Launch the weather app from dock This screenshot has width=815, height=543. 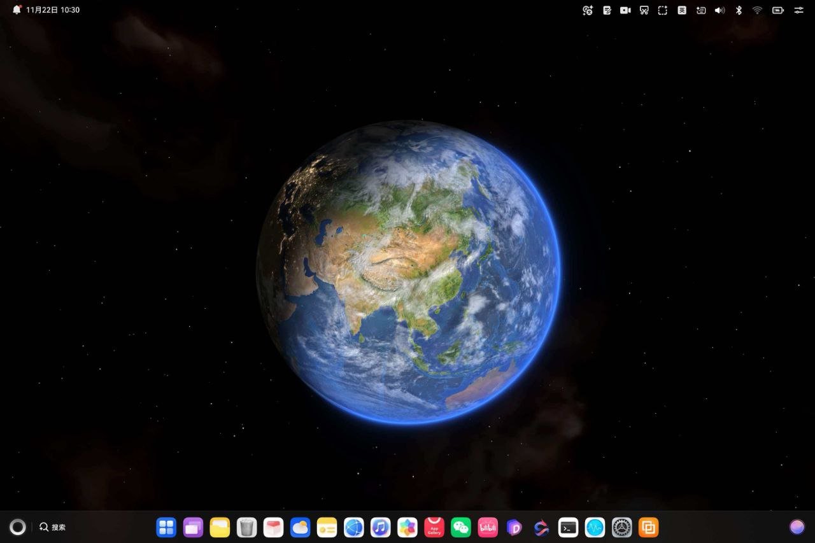300,527
